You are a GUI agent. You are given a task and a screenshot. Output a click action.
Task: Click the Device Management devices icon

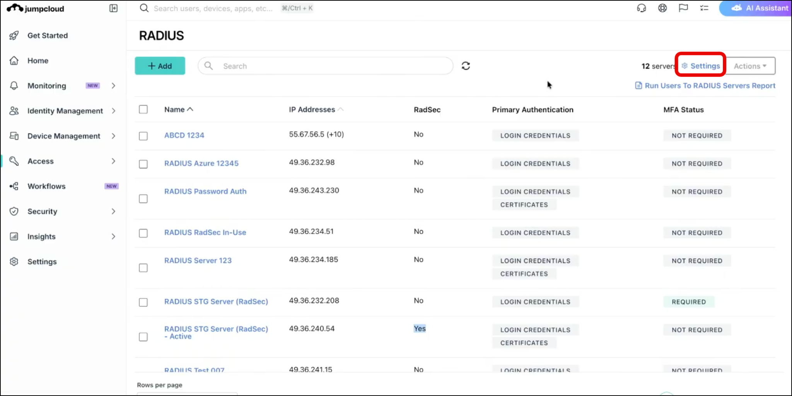tap(14, 136)
